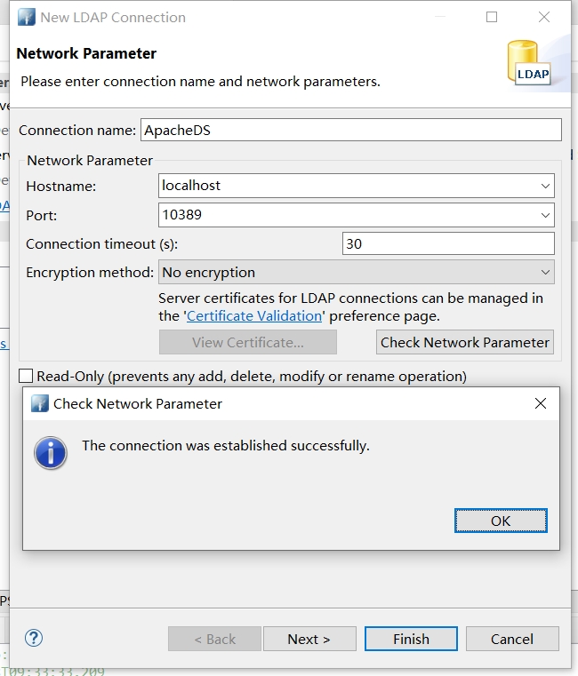Screen dimensions: 578x676
Task: Open the Certificate Validation preference link
Action: pos(254,315)
